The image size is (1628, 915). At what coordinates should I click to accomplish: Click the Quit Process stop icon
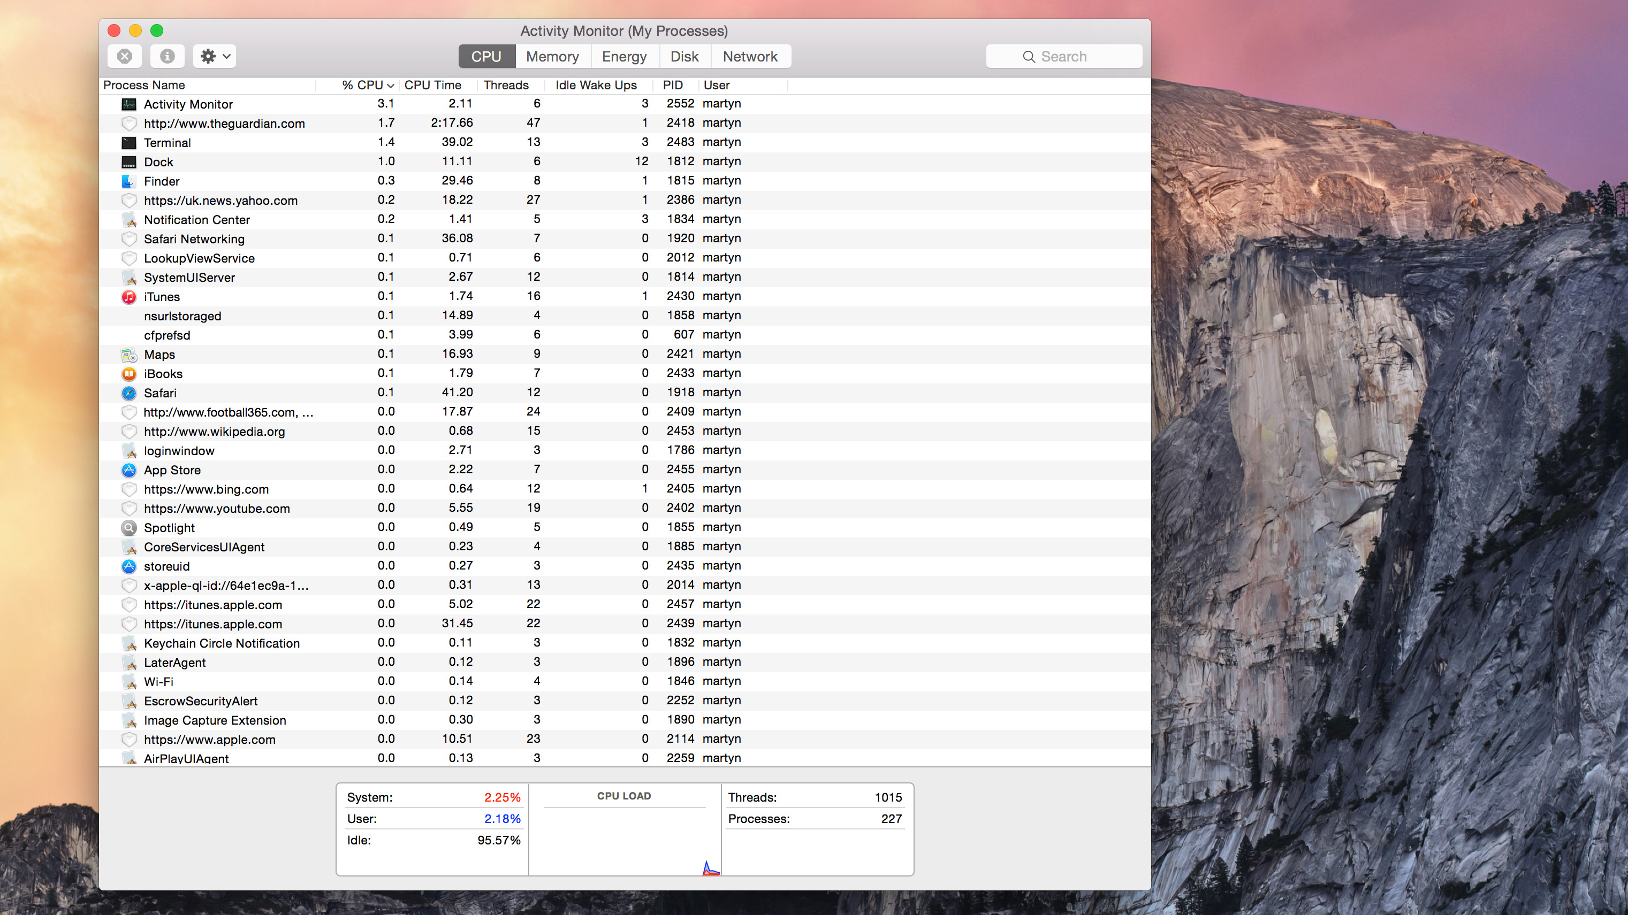tap(125, 56)
